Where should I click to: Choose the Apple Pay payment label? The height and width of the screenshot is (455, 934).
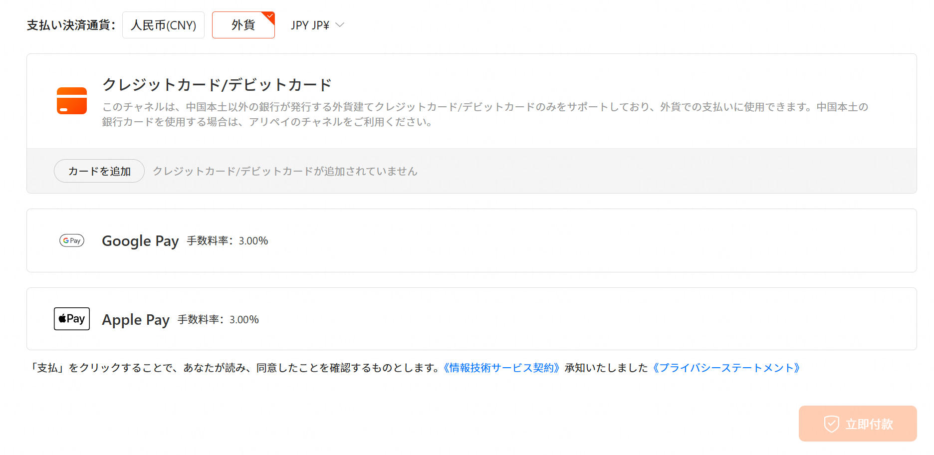[136, 320]
